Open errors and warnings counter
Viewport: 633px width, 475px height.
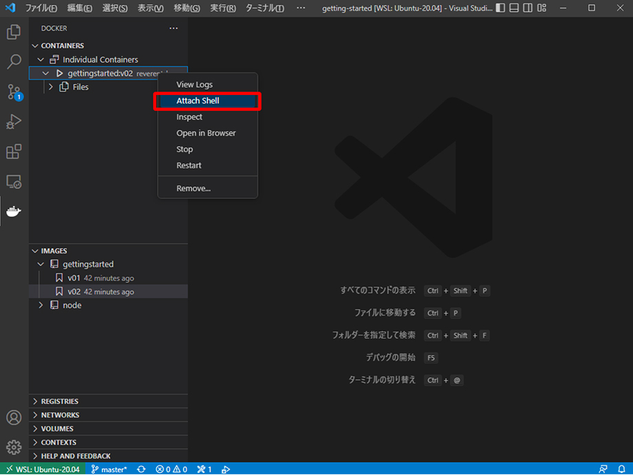click(171, 469)
